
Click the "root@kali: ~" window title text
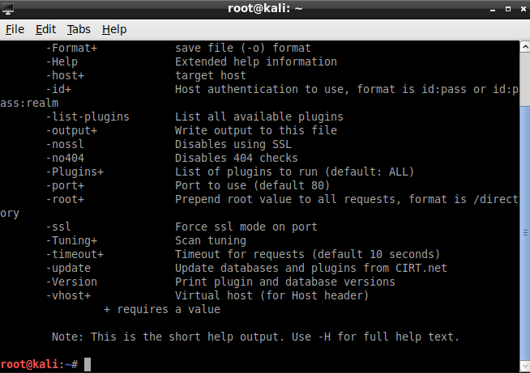265,9
